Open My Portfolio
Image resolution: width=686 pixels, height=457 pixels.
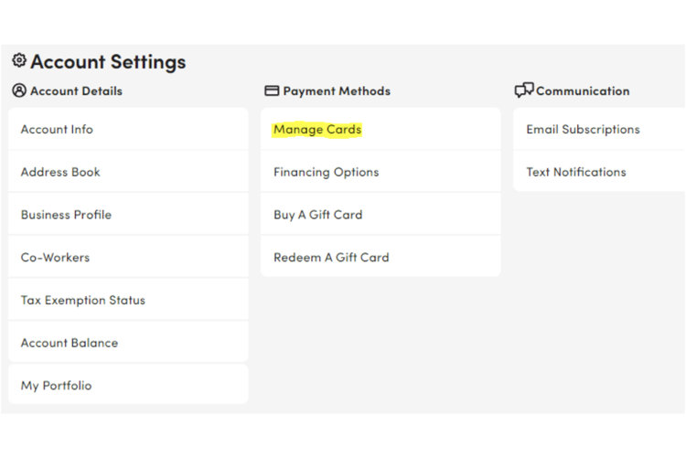point(56,386)
